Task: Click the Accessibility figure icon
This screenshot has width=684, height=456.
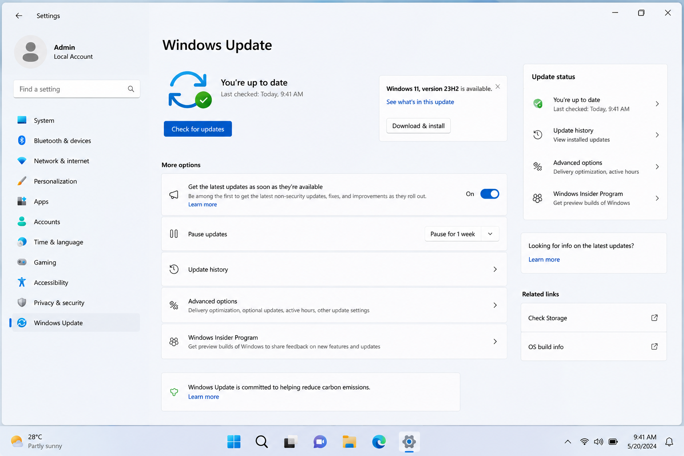Action: click(22, 282)
